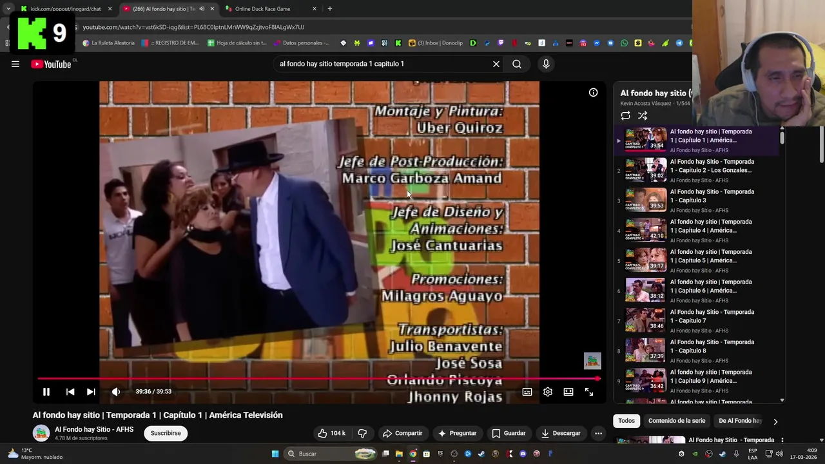Screen dimensions: 825x464
Task: Dislike the video
Action: pyautogui.click(x=362, y=433)
